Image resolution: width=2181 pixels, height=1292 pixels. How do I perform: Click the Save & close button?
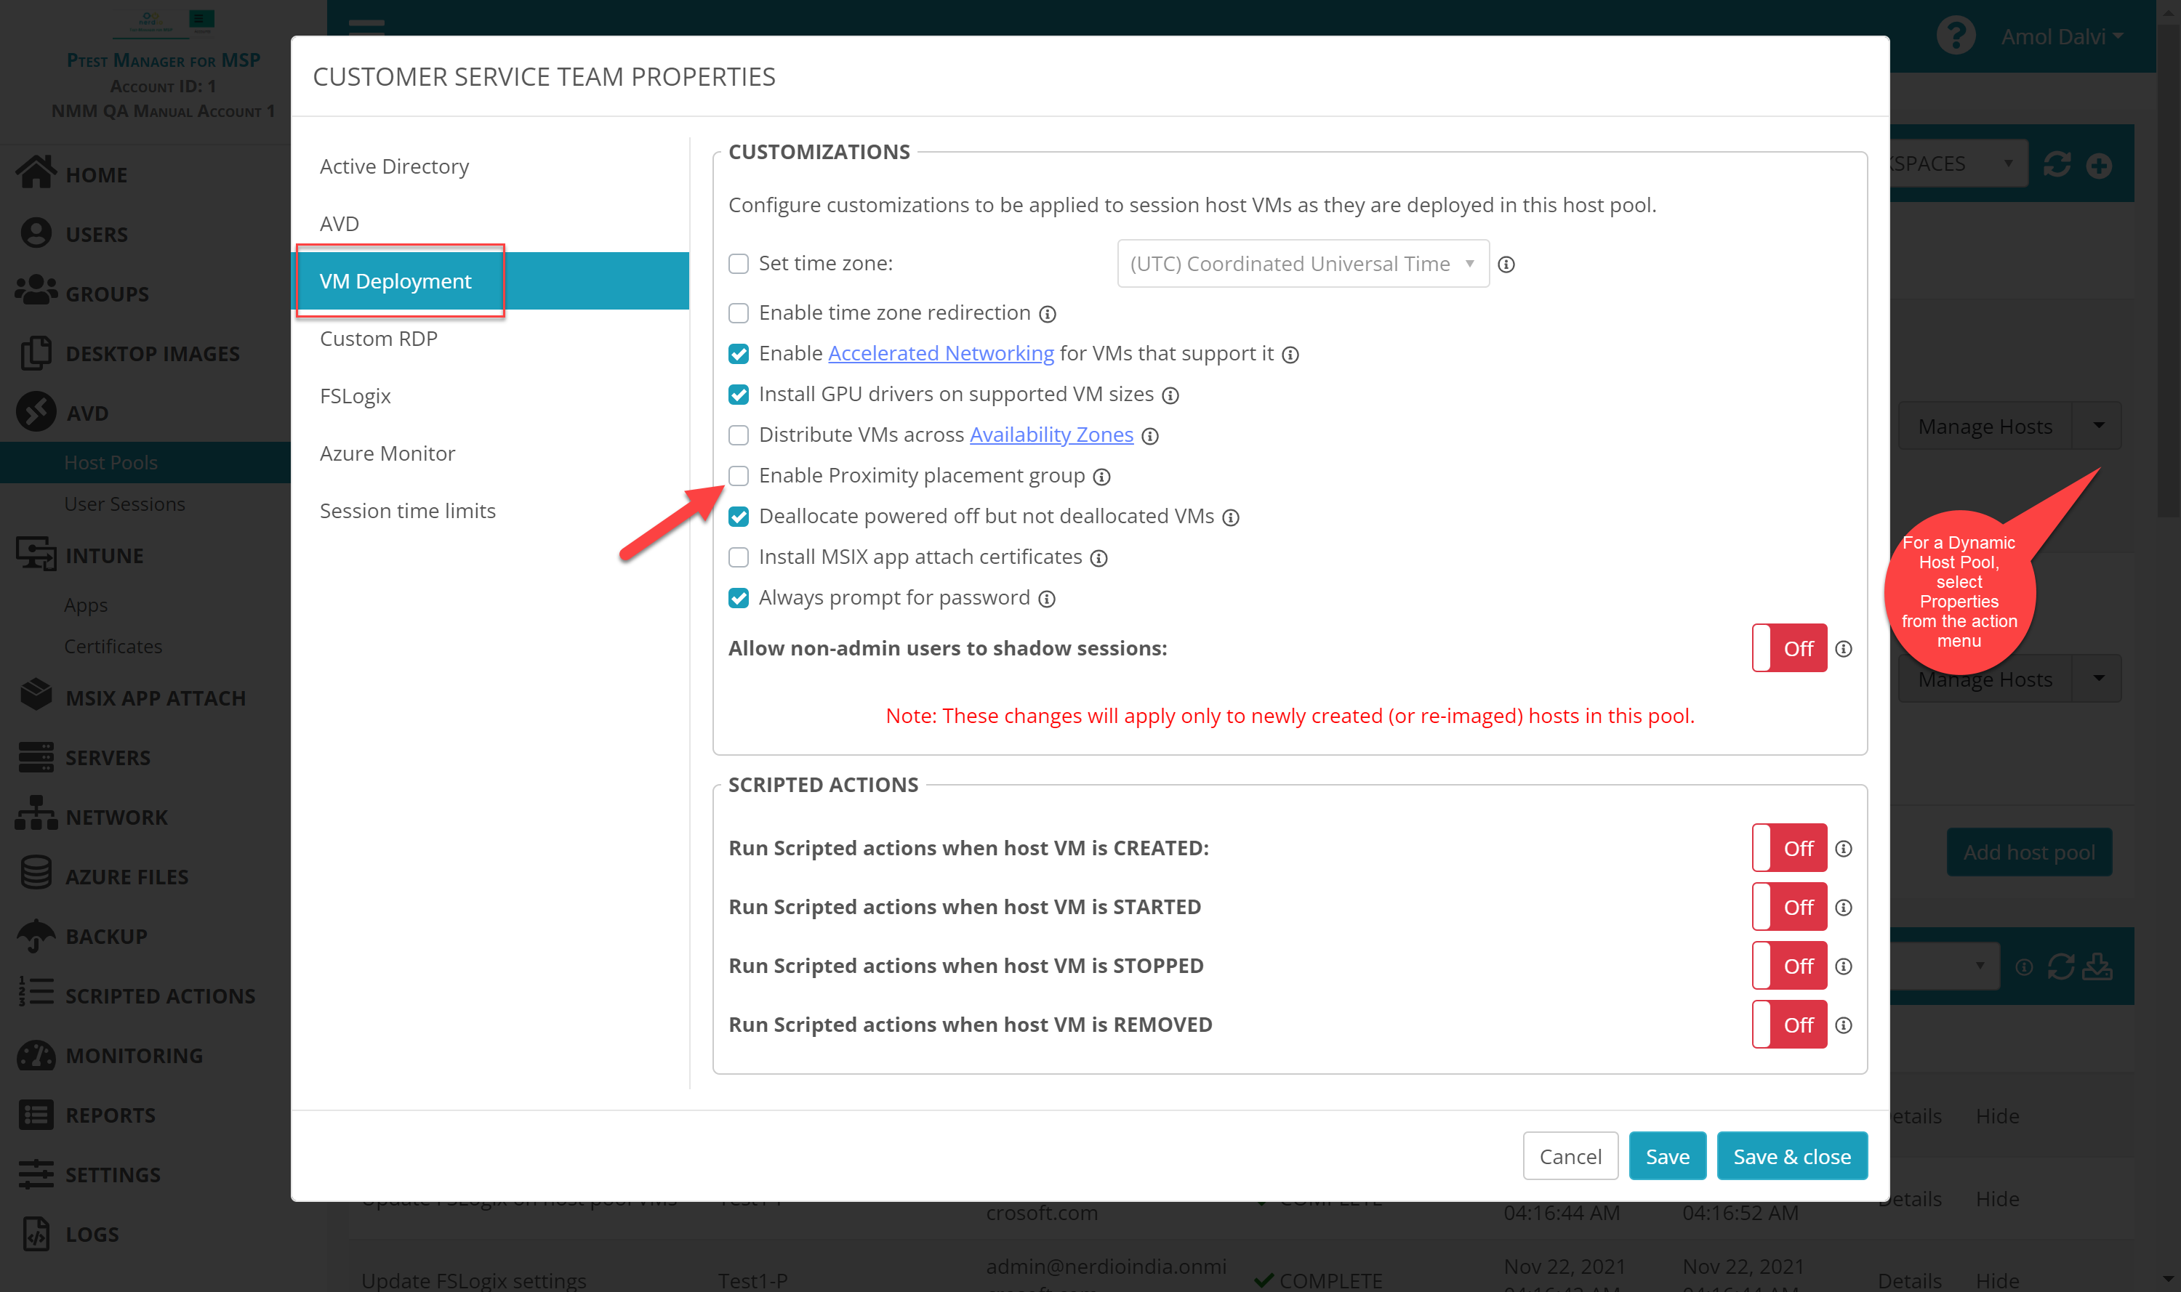(x=1791, y=1156)
